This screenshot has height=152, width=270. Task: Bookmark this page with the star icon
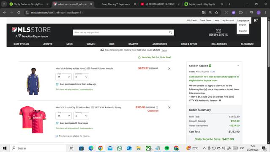coord(216,13)
